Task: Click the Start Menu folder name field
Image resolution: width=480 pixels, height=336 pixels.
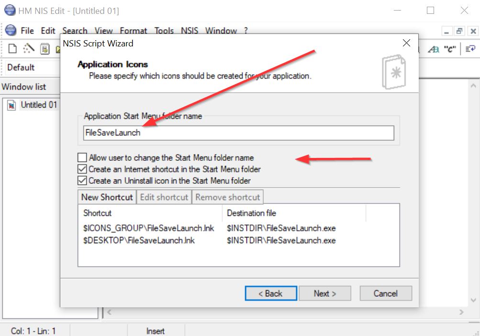Action: tap(238, 133)
